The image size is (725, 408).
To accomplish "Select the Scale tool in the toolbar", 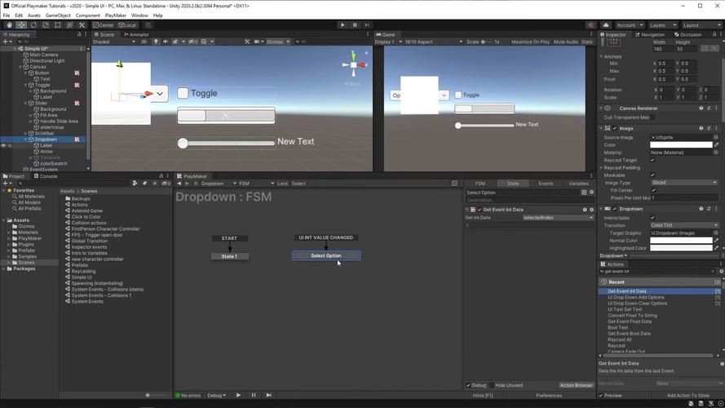I will tap(46, 25).
